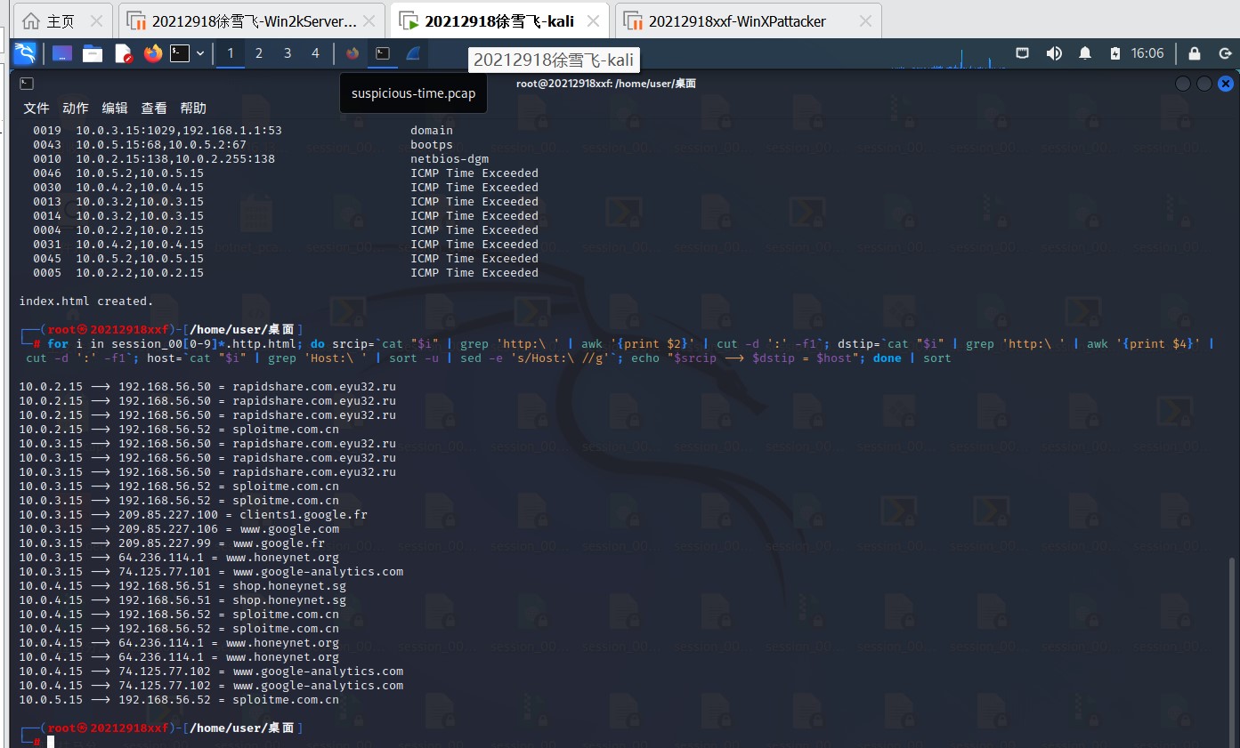Click the '209.85.227.106' IP address
Viewport: 1240px width, 748px height.
168,529
